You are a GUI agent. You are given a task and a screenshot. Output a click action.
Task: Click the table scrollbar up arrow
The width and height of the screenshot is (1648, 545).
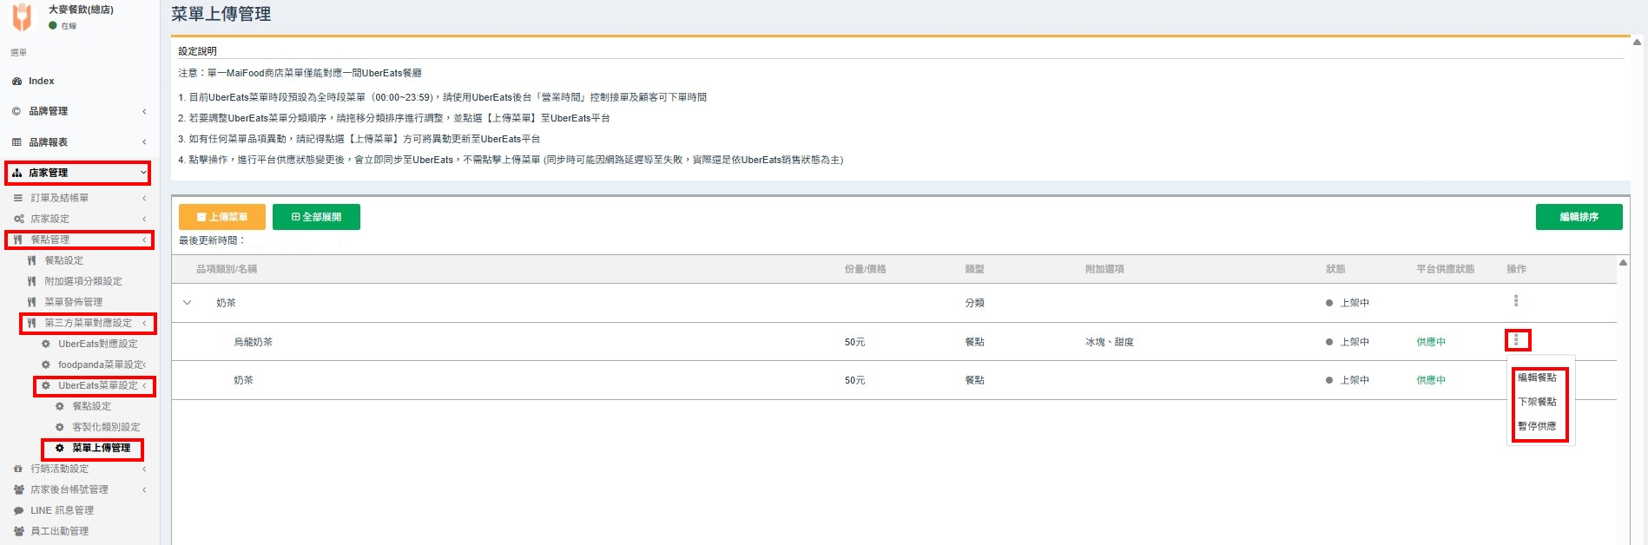pyautogui.click(x=1623, y=263)
